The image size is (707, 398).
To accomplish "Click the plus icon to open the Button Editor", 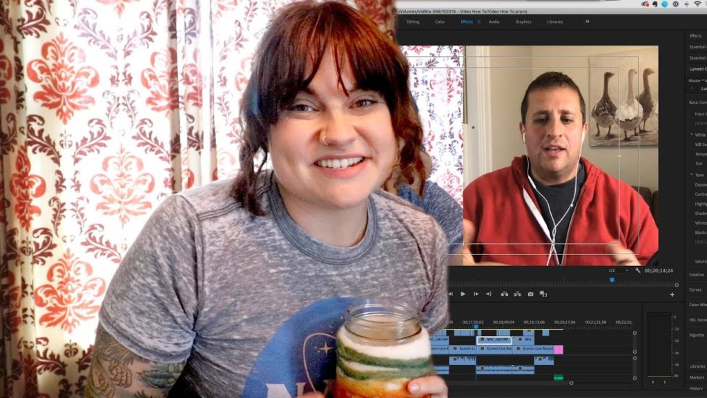I will (672, 294).
